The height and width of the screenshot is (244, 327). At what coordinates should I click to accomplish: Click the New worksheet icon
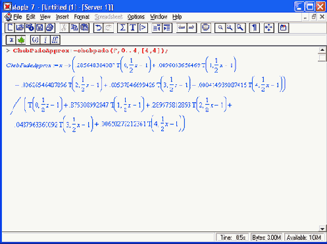(x=10, y=28)
